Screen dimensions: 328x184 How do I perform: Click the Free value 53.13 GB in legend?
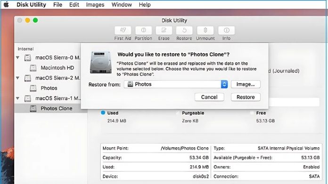[265, 121]
